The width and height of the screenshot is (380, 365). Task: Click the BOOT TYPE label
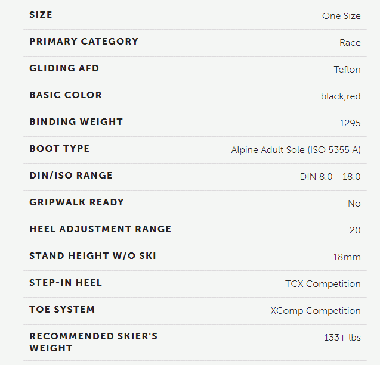coord(60,149)
